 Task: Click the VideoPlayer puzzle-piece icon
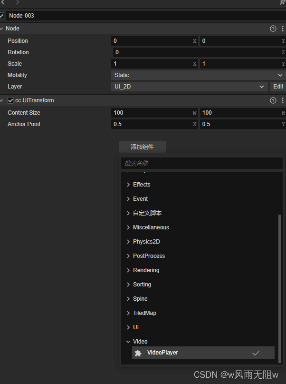click(138, 353)
